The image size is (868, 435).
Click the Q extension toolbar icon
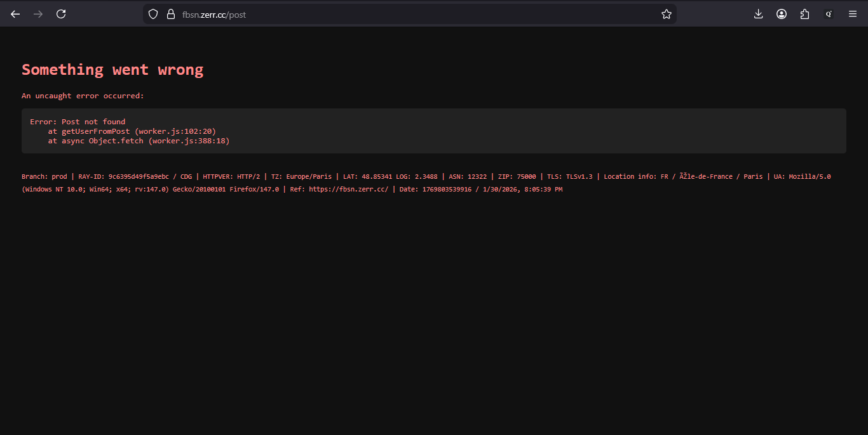[829, 14]
